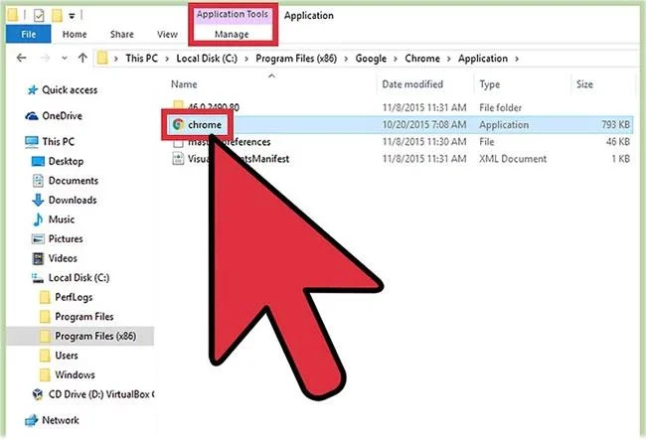Click the CD Drive (D:) VirtualBox icon
The width and height of the screenshot is (646, 441).
[x=38, y=394]
